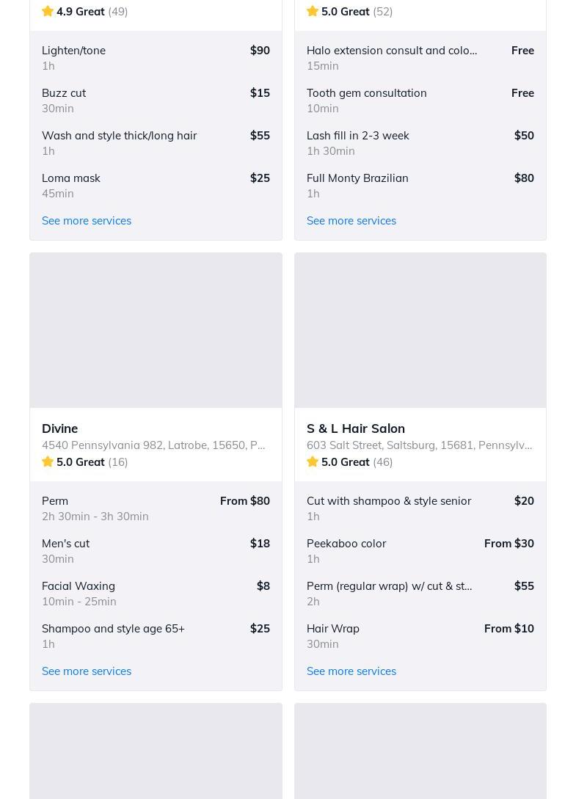Click the star icon beside 5.0 Great (52)
Screen dimensions: 576x799
(313, 11)
